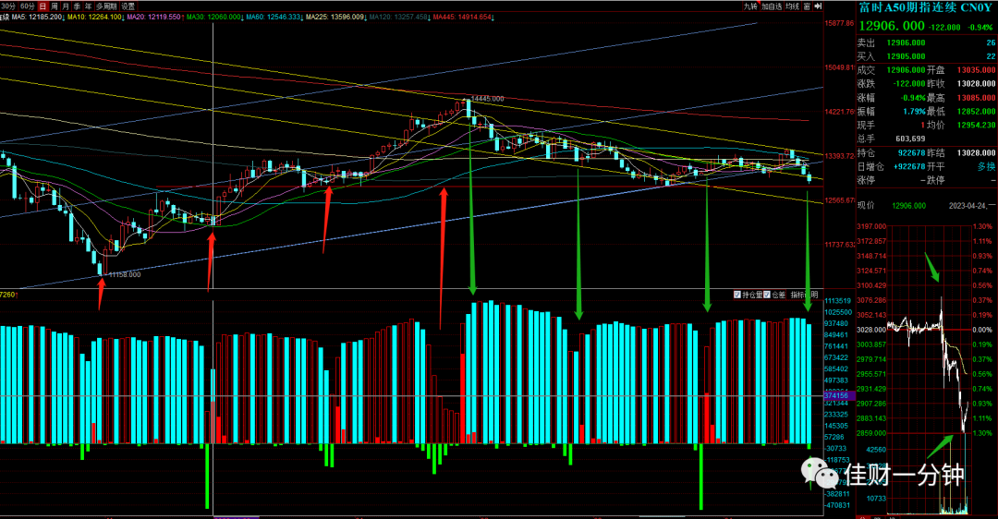
Task: Toggle the 仓差 checkbox
Action: (774, 295)
